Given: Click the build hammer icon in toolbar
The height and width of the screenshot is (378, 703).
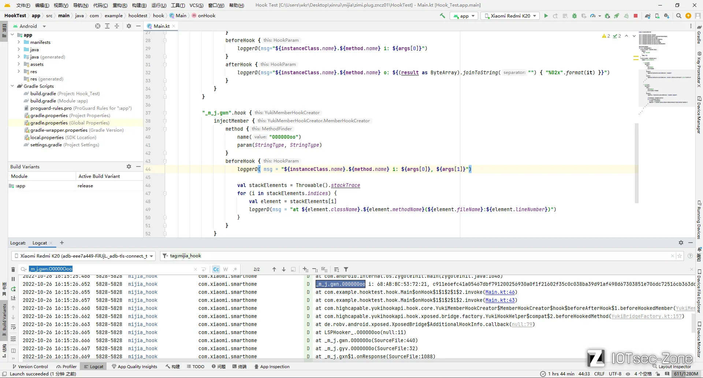Looking at the screenshot, I should (443, 16).
